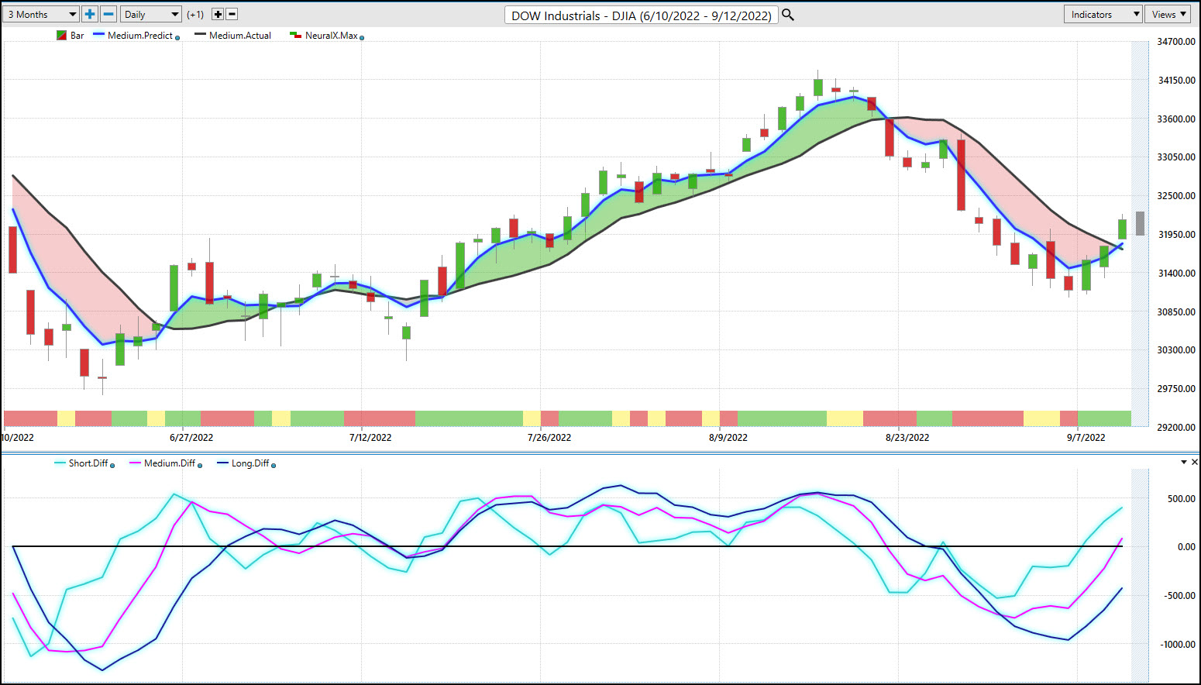Click the blue plus zoom-in button

pos(90,14)
